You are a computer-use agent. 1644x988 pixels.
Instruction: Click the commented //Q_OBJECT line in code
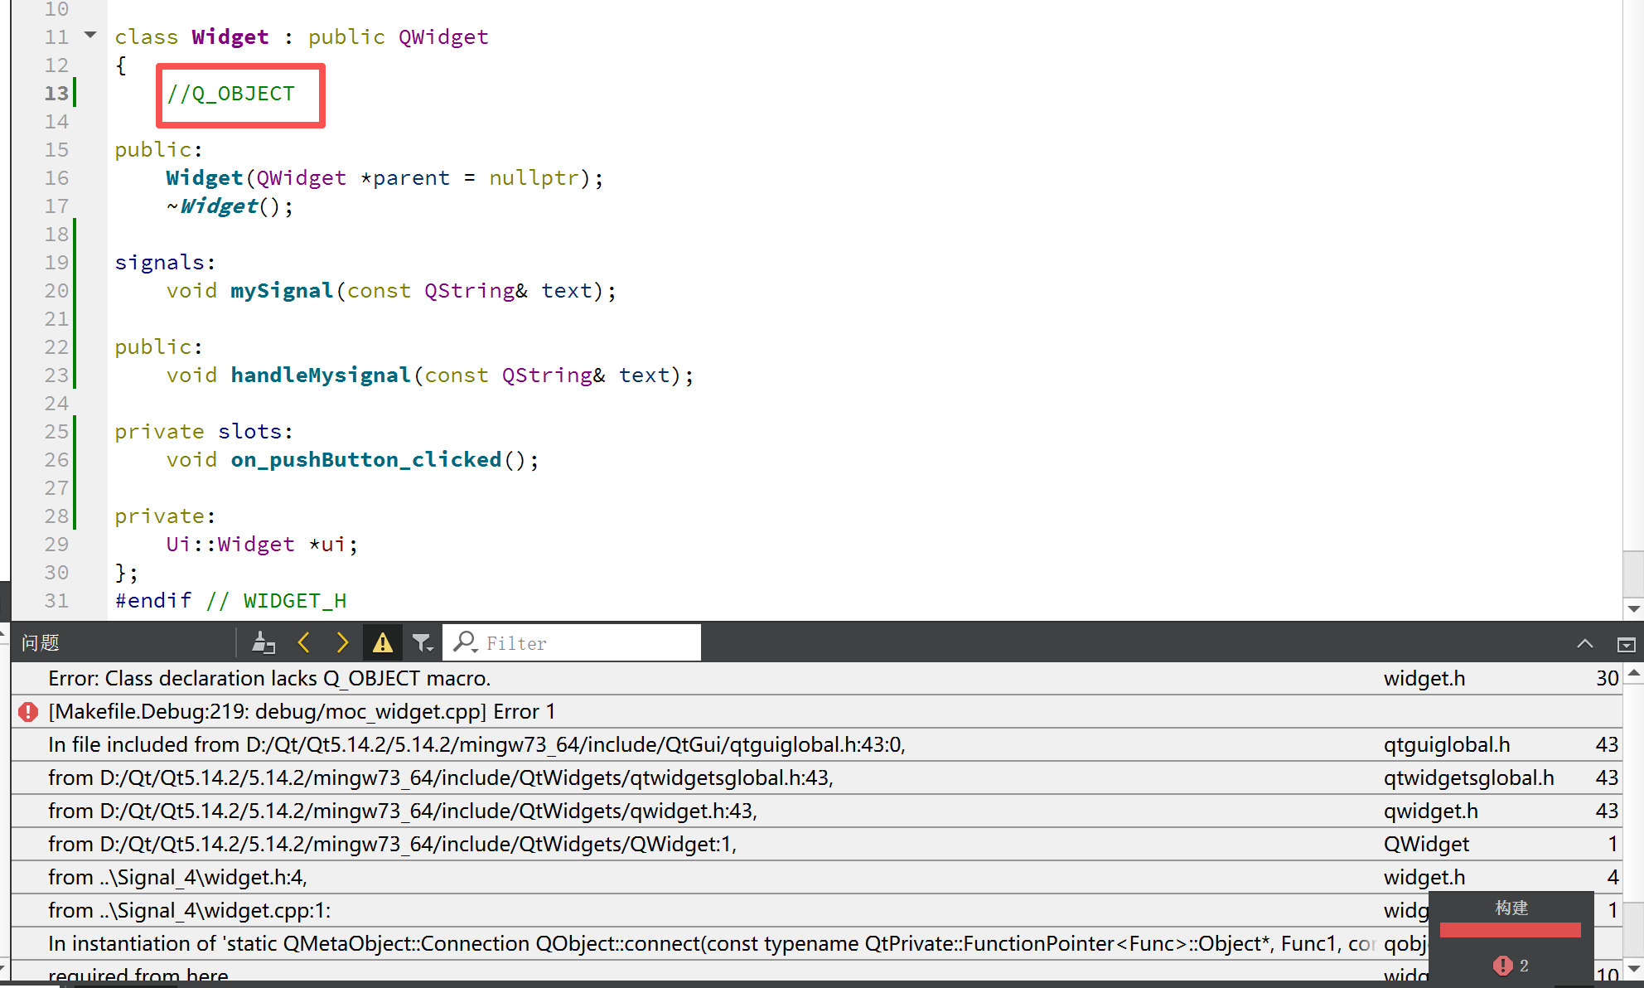pyautogui.click(x=231, y=94)
